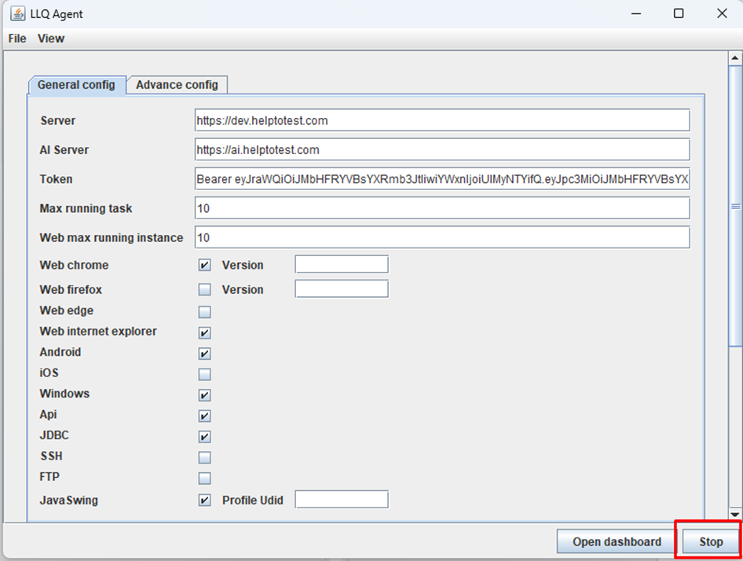Disable the Web internet explorer checkbox
This screenshot has height=561, width=743.
pos(204,332)
